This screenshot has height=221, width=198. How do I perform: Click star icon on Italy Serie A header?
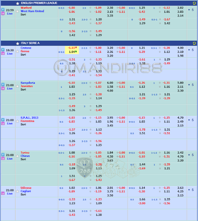coord(18,43)
